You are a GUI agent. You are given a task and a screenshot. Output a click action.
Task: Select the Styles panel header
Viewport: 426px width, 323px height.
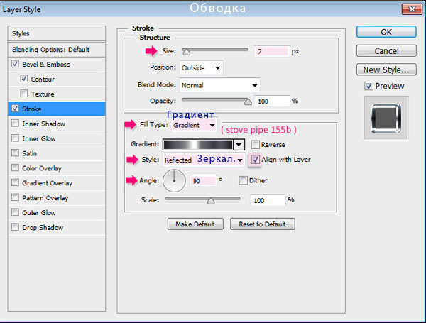[57, 33]
